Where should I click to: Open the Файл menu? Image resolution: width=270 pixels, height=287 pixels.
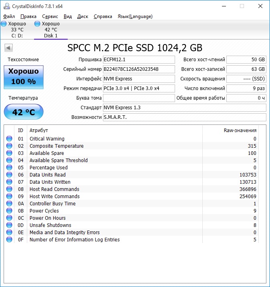[9, 16]
